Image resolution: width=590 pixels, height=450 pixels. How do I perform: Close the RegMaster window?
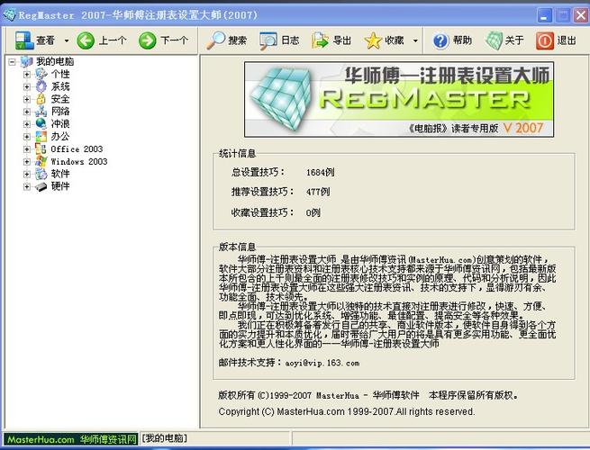[581, 16]
